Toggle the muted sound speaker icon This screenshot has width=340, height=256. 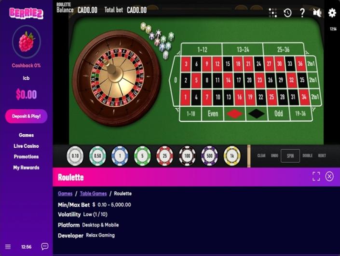[x=317, y=13]
